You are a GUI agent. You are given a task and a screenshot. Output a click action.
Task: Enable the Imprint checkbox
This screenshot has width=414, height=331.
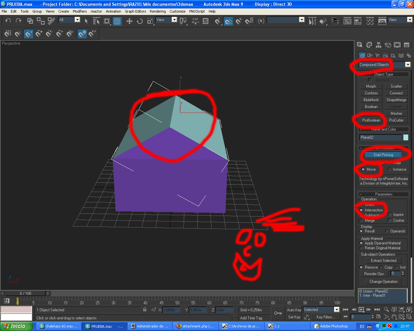pyautogui.click(x=390, y=215)
